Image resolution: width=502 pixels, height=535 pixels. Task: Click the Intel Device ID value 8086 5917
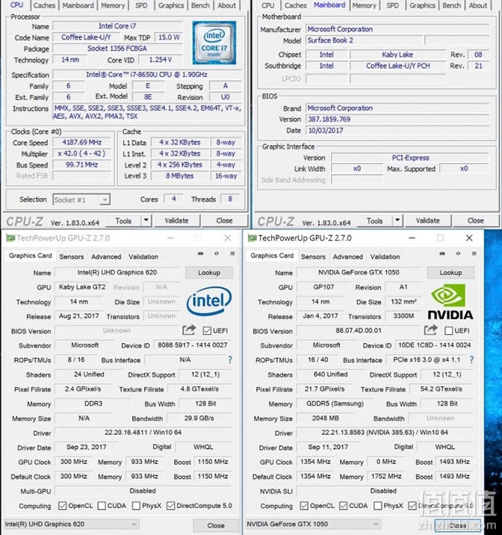point(192,345)
